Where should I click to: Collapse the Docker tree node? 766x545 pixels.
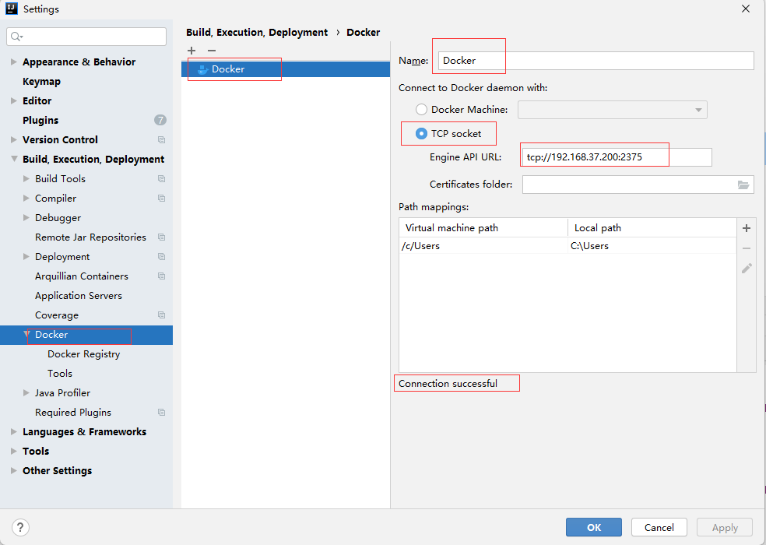[26, 334]
